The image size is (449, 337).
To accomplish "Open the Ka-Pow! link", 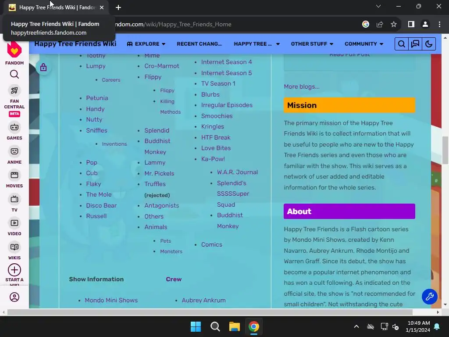I will (213, 159).
